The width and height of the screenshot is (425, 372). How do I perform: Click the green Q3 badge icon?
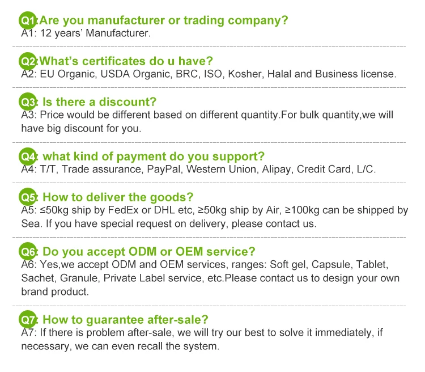pos(28,102)
